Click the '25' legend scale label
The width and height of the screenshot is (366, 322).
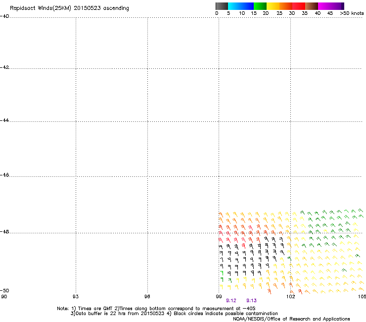[279, 13]
